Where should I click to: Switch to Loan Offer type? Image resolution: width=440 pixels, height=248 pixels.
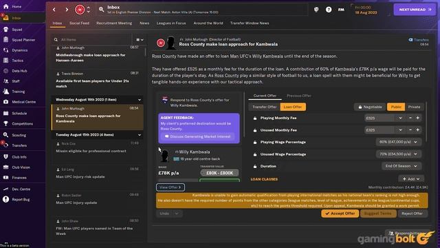click(x=293, y=107)
